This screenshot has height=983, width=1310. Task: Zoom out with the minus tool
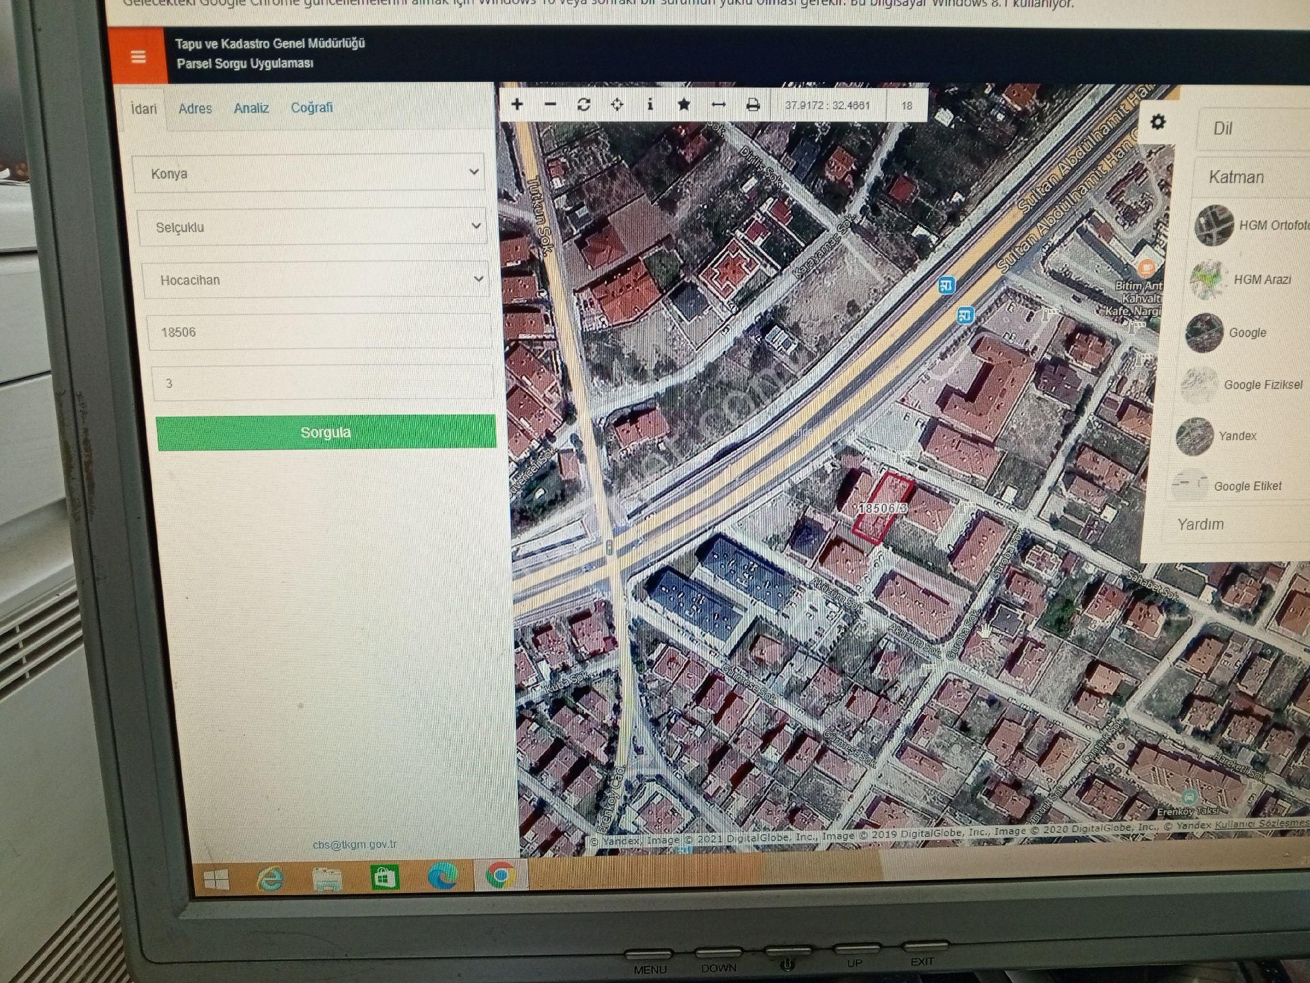click(x=551, y=104)
